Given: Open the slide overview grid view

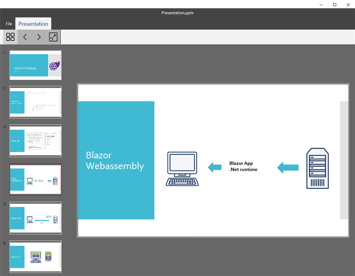Looking at the screenshot, I should [x=10, y=36].
